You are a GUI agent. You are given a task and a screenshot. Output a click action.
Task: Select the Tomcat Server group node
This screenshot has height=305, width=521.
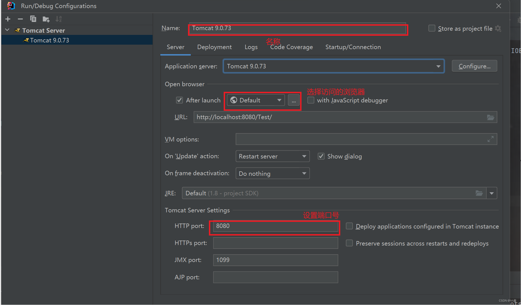click(x=77, y=30)
